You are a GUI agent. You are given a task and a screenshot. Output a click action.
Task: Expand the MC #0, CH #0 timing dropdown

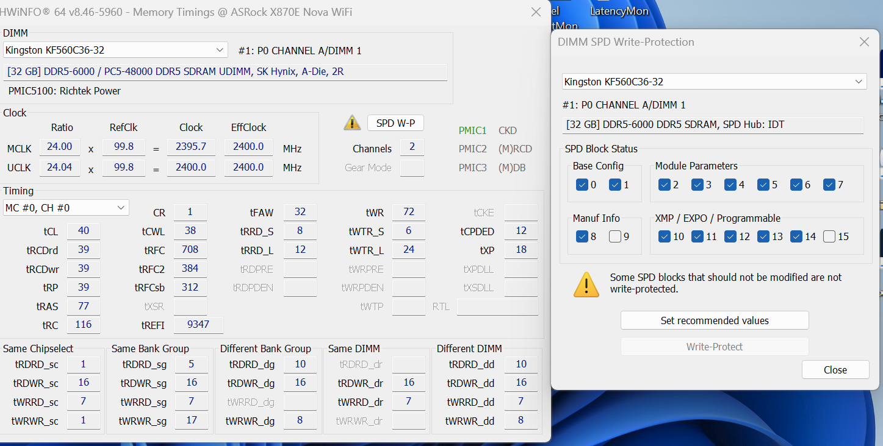click(x=66, y=208)
